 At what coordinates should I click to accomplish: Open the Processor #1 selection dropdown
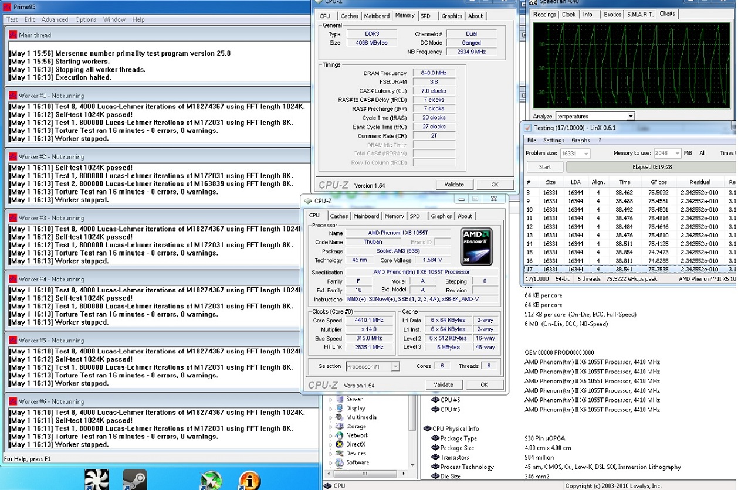[395, 366]
